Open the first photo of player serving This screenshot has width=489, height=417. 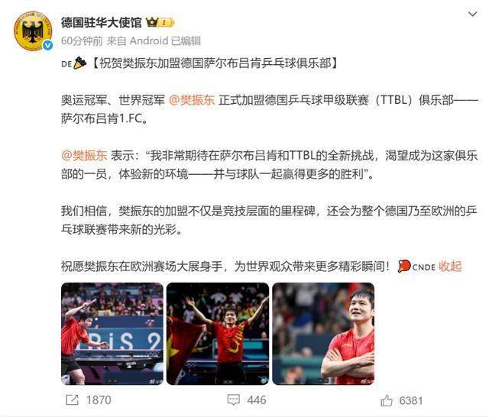[x=112, y=334]
